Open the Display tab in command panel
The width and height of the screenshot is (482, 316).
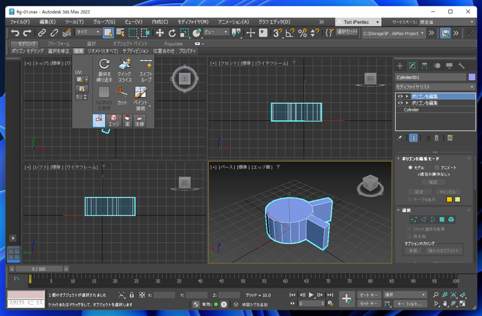point(449,66)
